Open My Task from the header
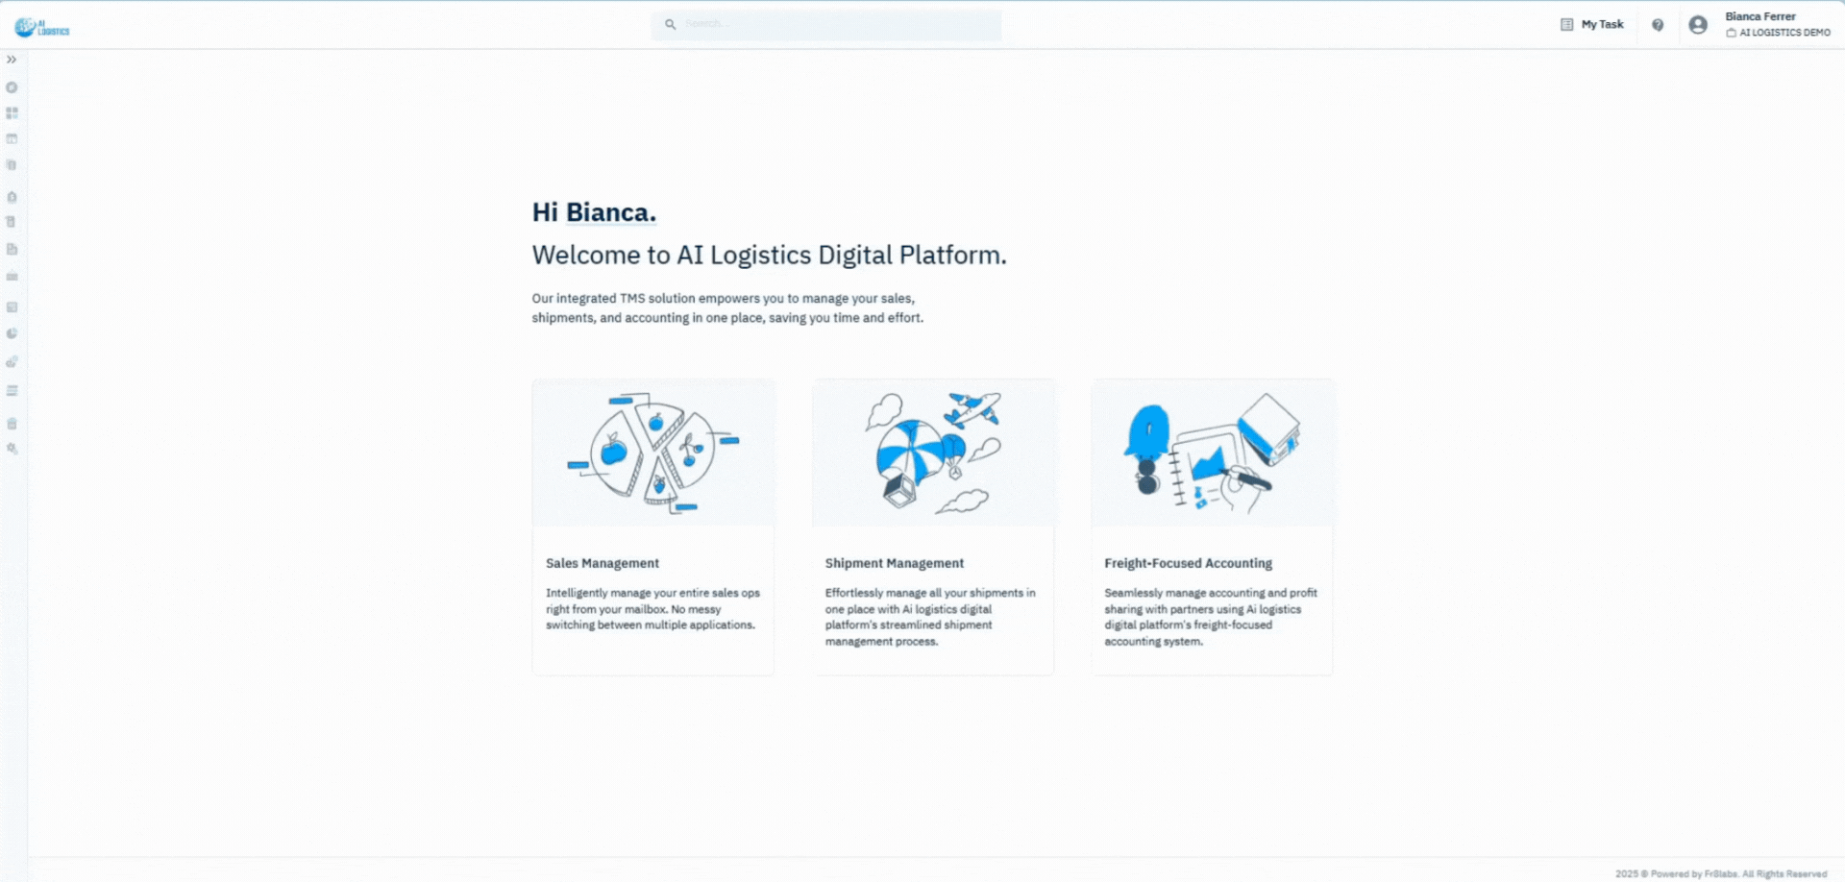 point(1592,25)
